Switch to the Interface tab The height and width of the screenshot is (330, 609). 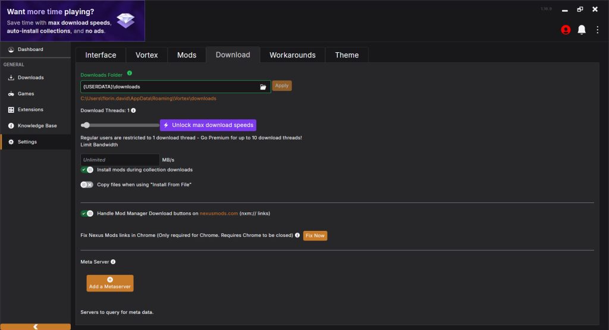101,55
